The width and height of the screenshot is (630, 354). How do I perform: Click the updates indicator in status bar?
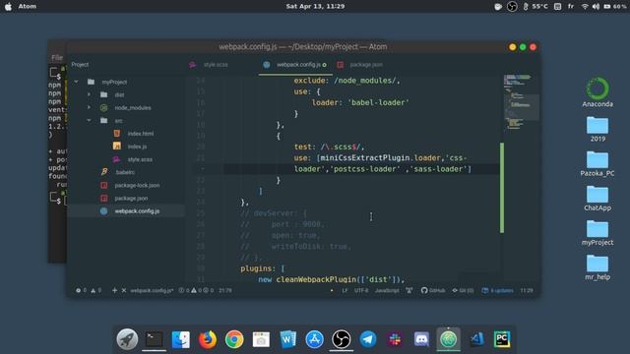[x=497, y=291]
